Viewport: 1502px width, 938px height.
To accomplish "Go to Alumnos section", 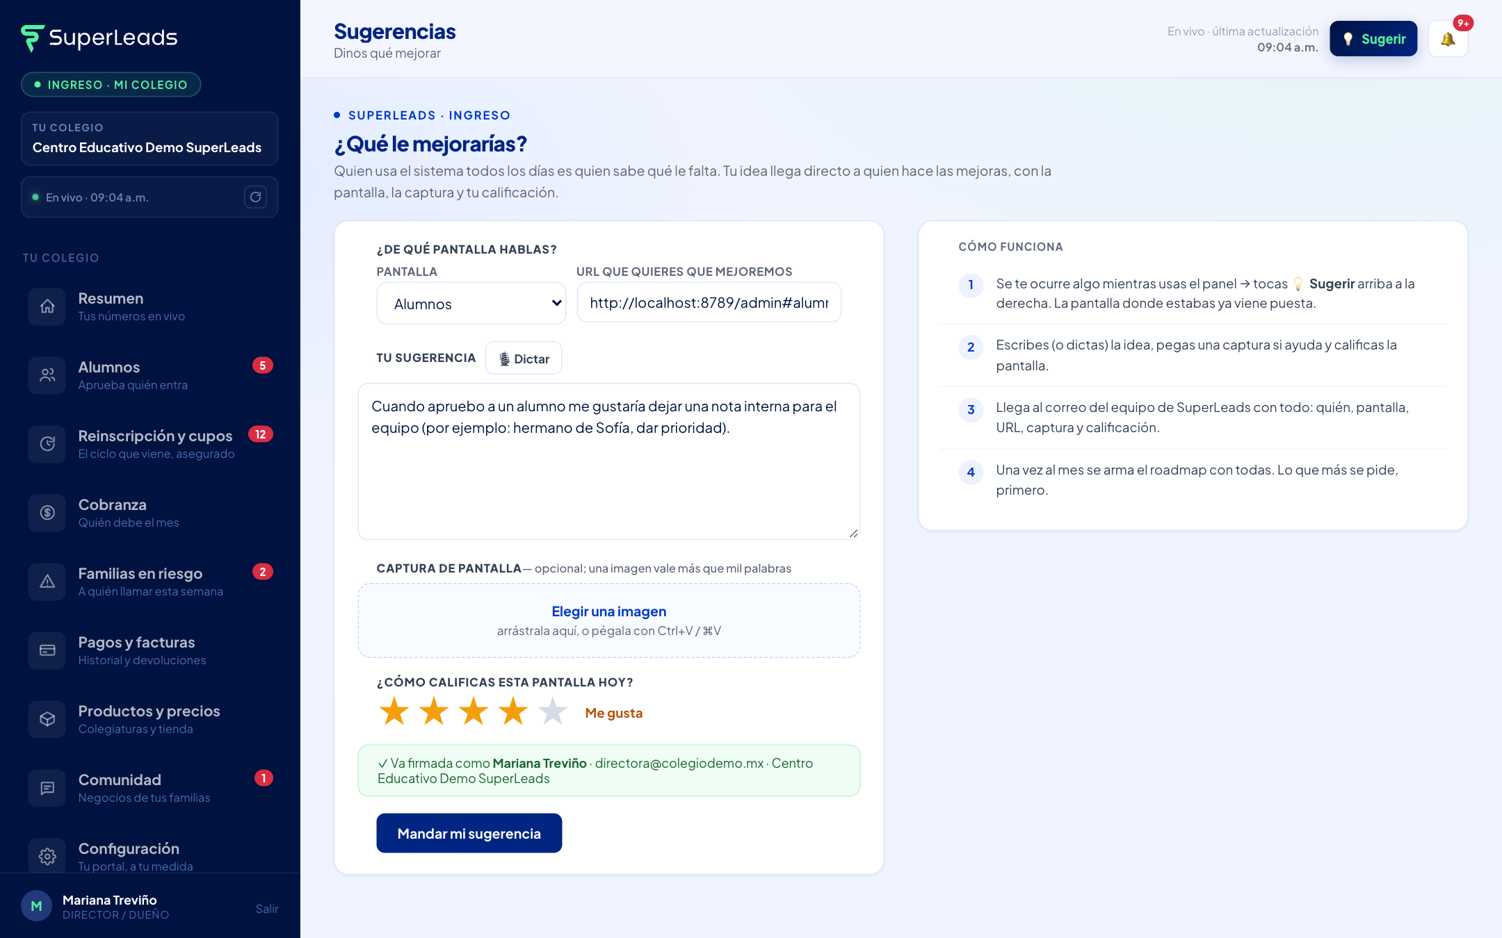I will click(150, 375).
